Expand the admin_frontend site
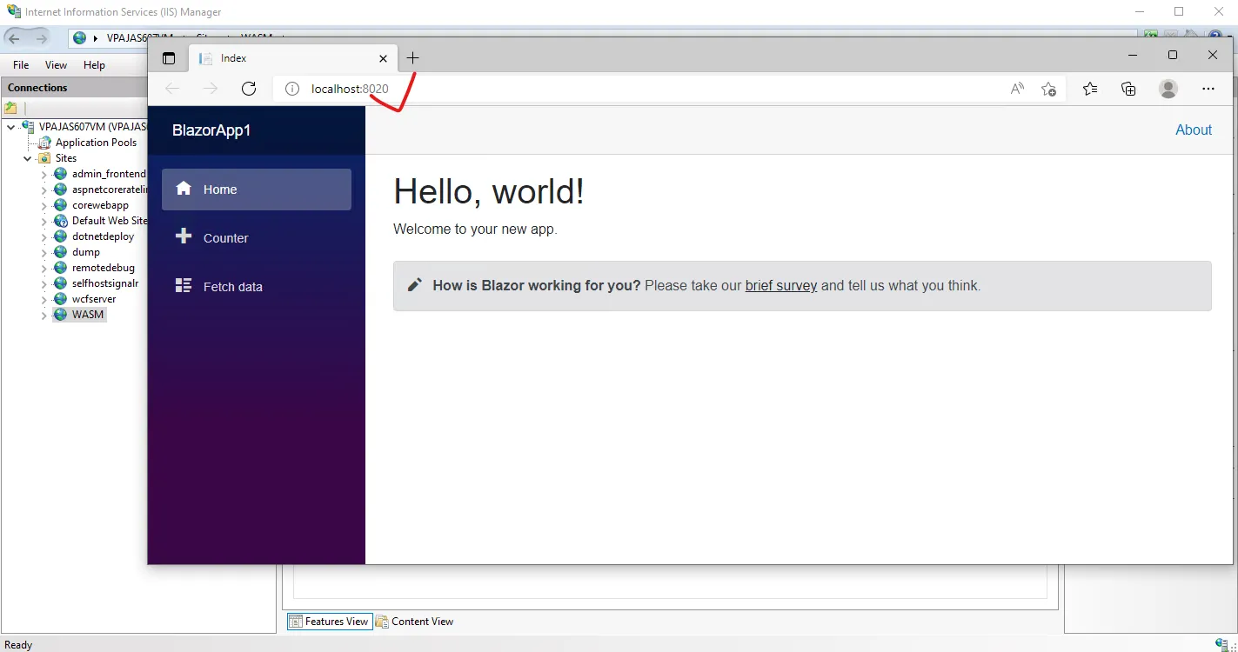This screenshot has width=1238, height=652. [44, 174]
